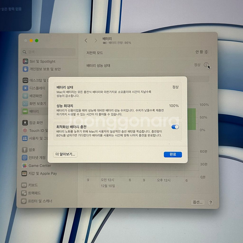243x243 pixels.
Task: Open the Lock Screen padlock icon
Action: tap(25, 122)
